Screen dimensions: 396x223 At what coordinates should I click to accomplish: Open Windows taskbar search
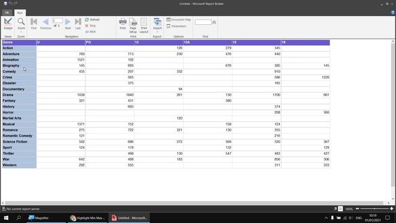click(x=19, y=218)
